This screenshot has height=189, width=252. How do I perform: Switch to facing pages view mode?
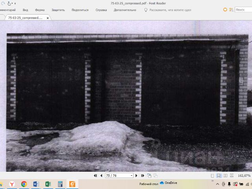pos(225,176)
